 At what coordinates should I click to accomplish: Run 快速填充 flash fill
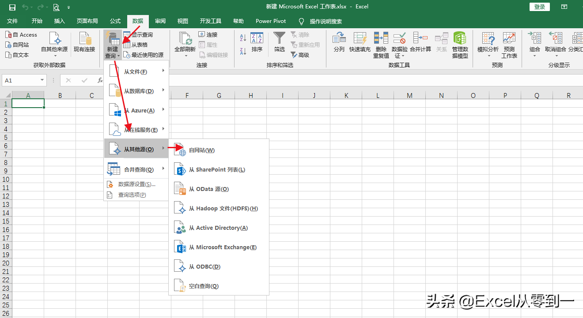360,43
